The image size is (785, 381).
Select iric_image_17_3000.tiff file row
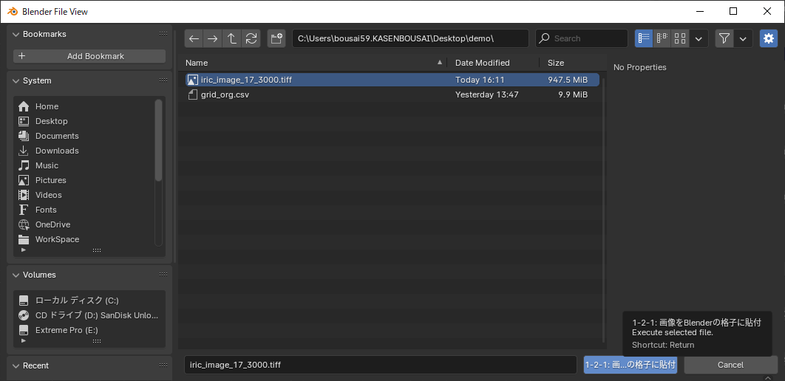[x=392, y=80]
